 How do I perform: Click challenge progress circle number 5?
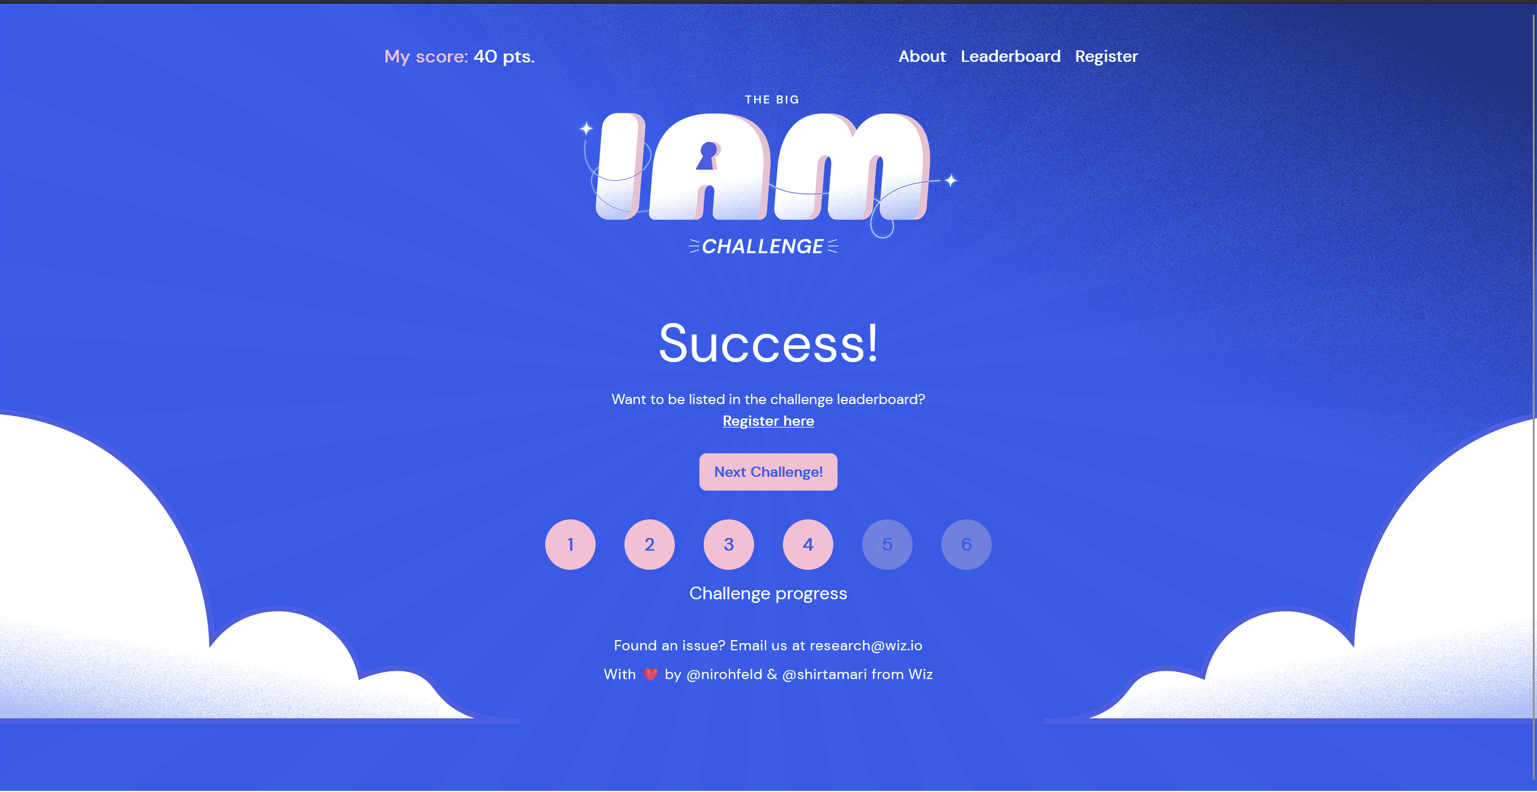tap(887, 545)
